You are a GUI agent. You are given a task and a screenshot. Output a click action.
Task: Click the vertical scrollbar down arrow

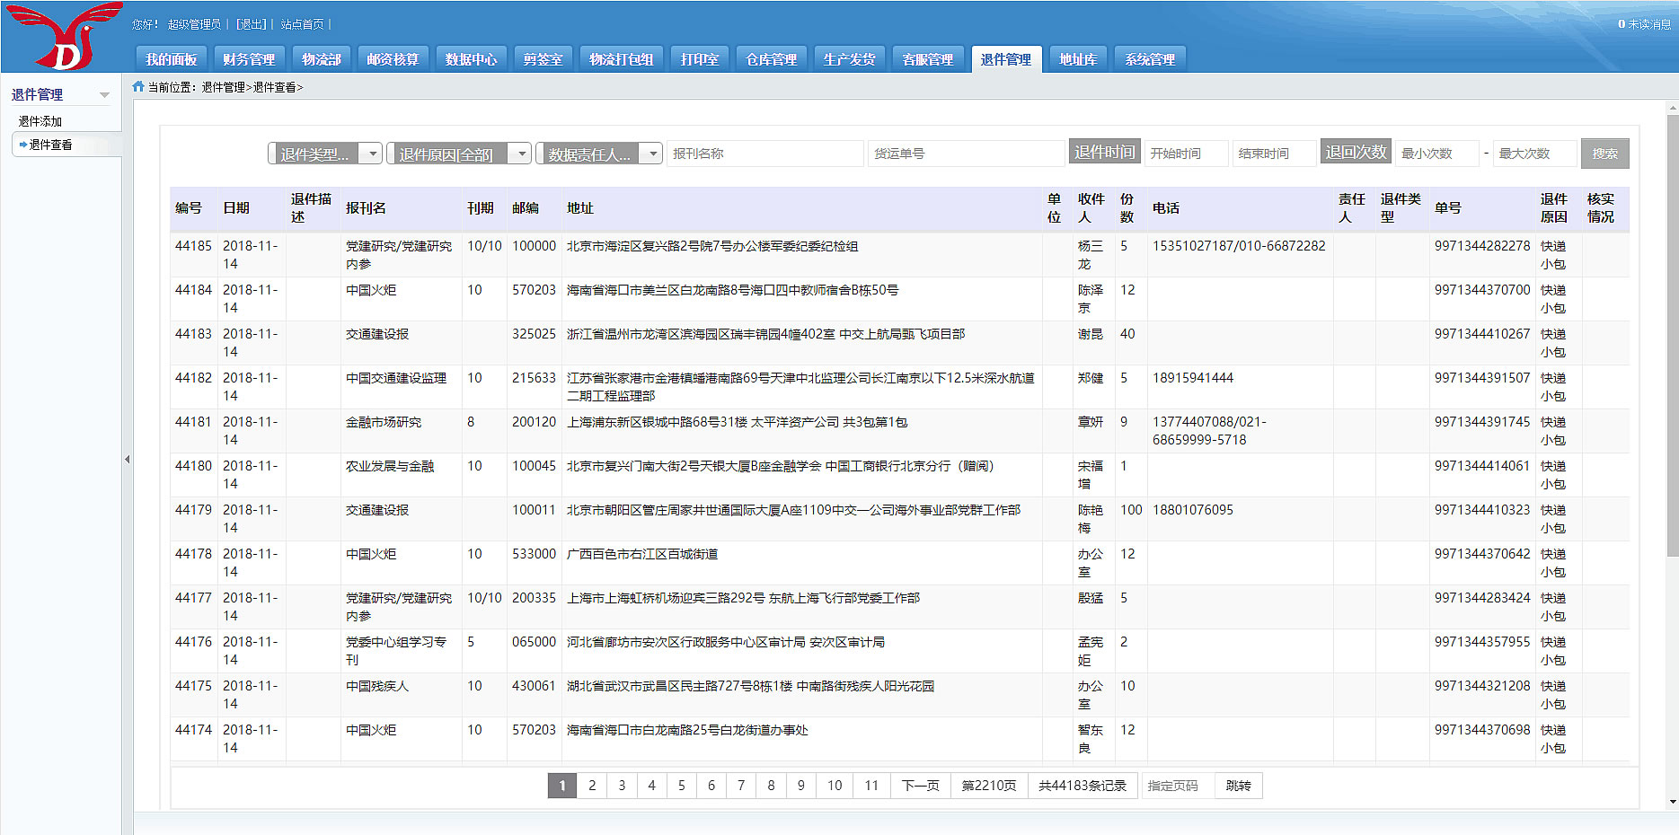pyautogui.click(x=1672, y=802)
